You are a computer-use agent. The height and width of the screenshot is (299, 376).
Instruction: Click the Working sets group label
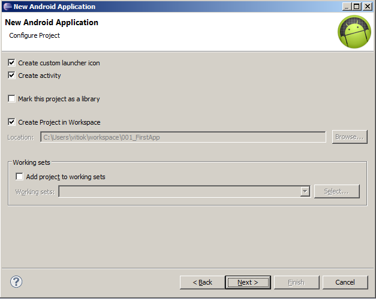31,162
